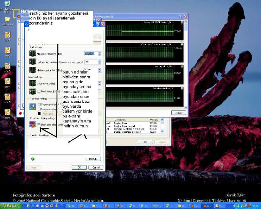Click the Setup button in the monitor window
Image resolution: width=261 pixels, height=209 pixels.
[x=179, y=113]
